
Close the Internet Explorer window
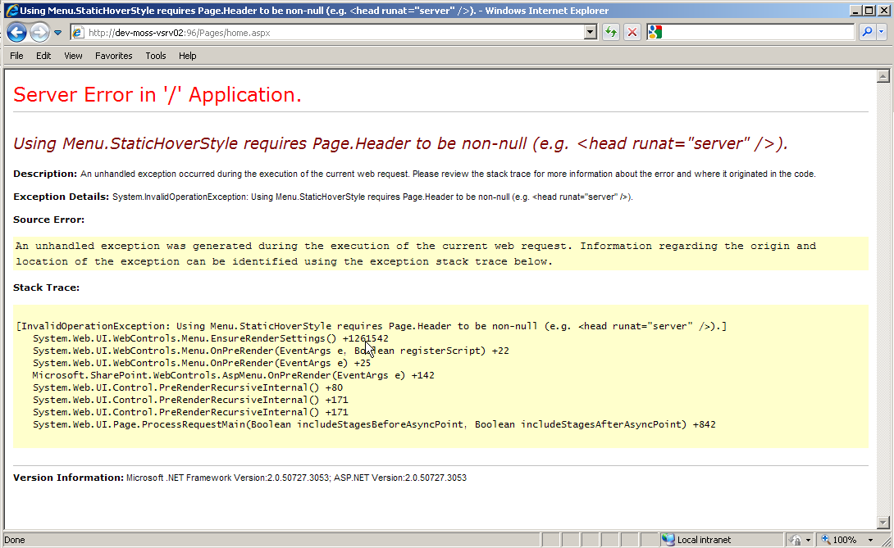click(883, 11)
